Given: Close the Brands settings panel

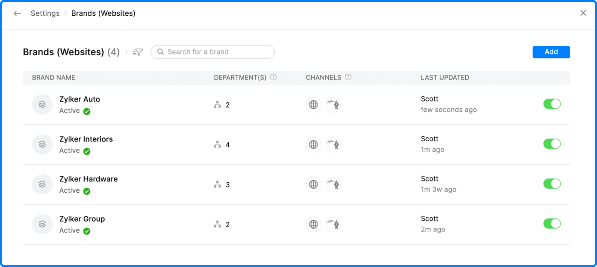Looking at the screenshot, I should pyautogui.click(x=583, y=13).
